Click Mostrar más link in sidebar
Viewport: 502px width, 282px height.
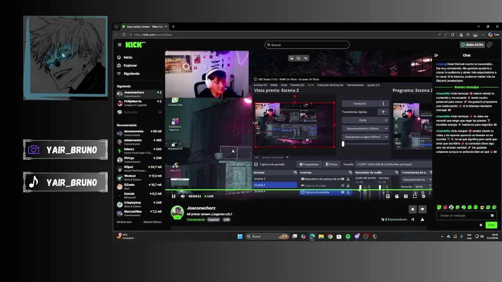click(124, 222)
